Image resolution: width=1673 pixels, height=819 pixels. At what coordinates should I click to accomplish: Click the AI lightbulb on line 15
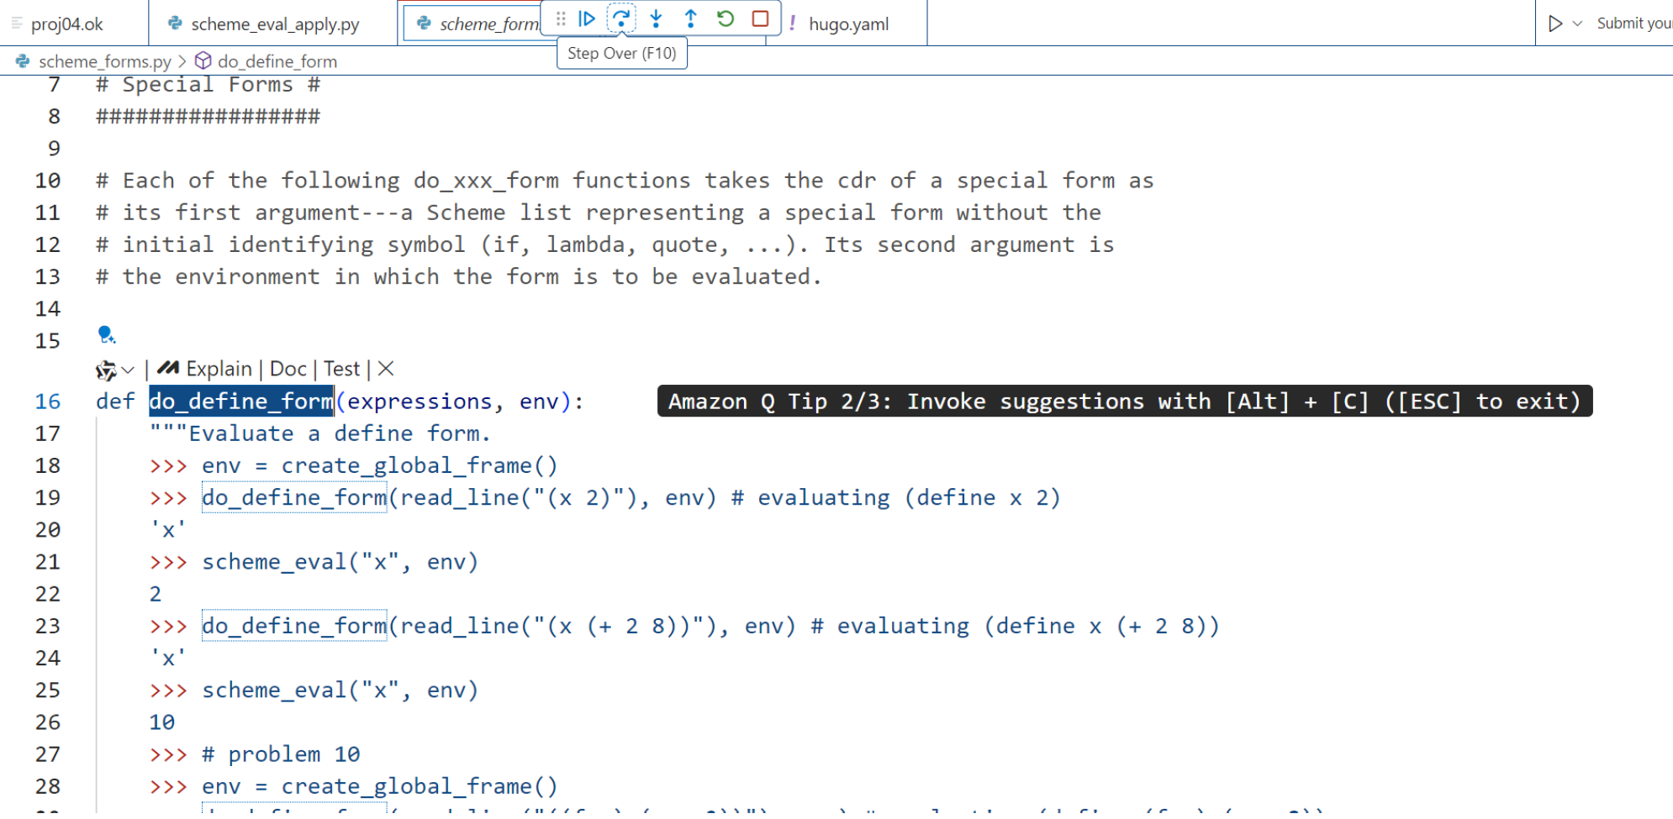coord(106,335)
